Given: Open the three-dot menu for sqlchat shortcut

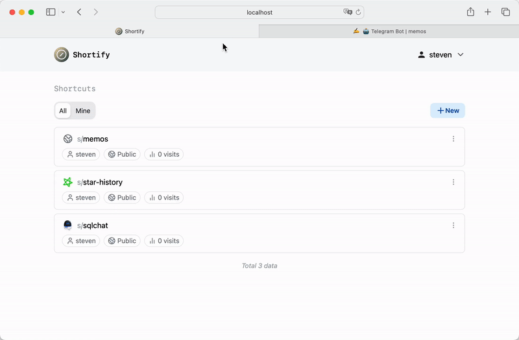Looking at the screenshot, I should [x=453, y=225].
